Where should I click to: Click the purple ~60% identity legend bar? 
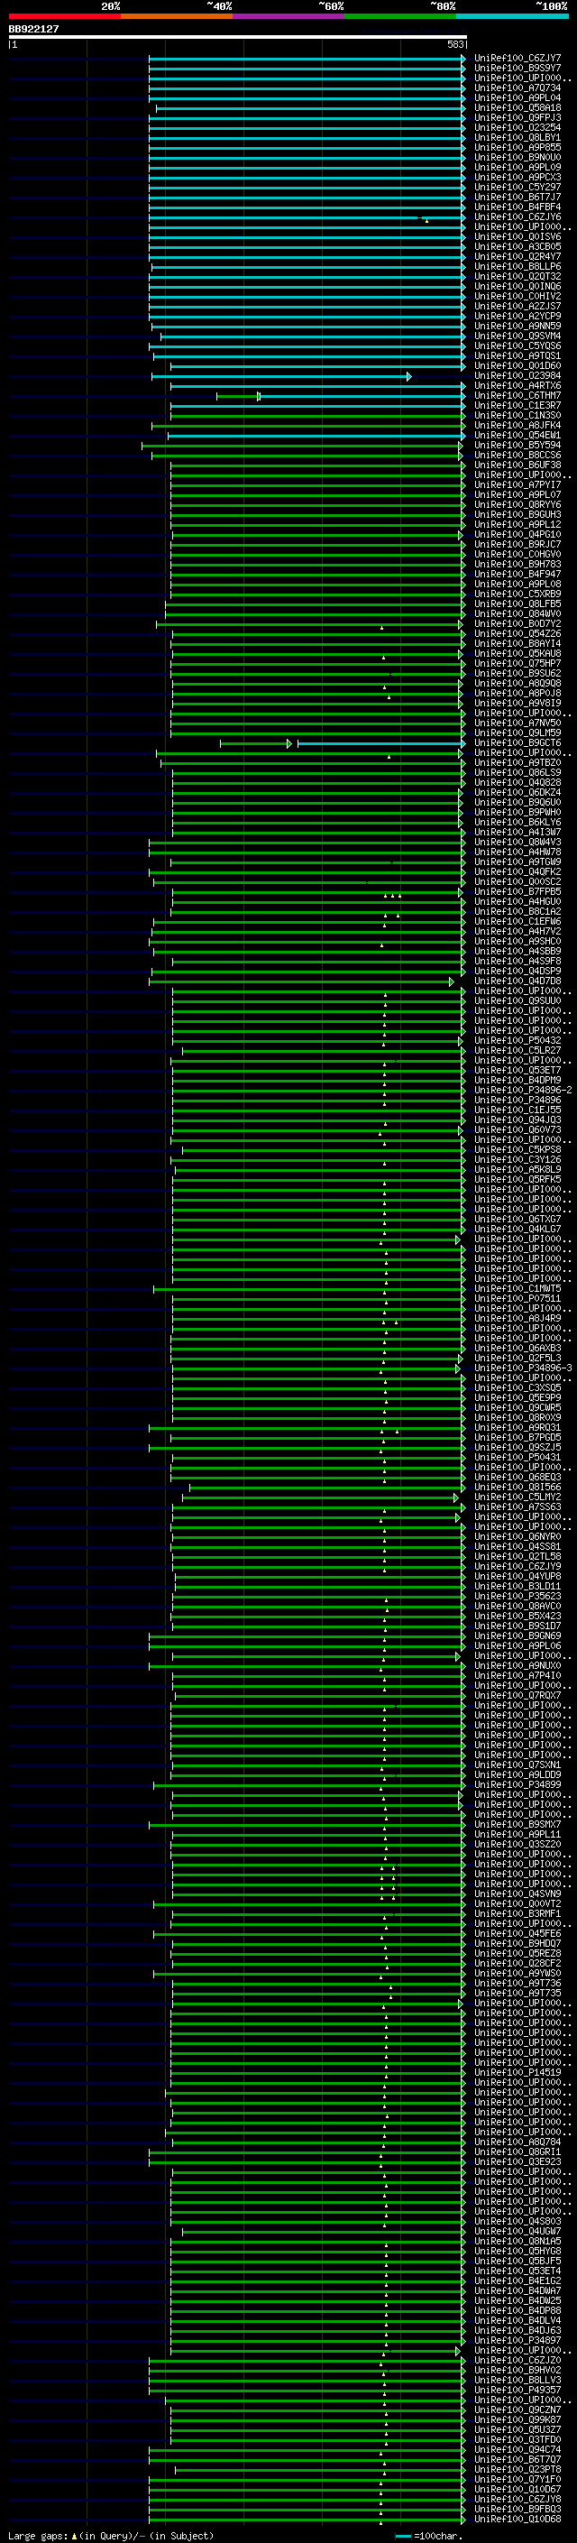[x=289, y=16]
